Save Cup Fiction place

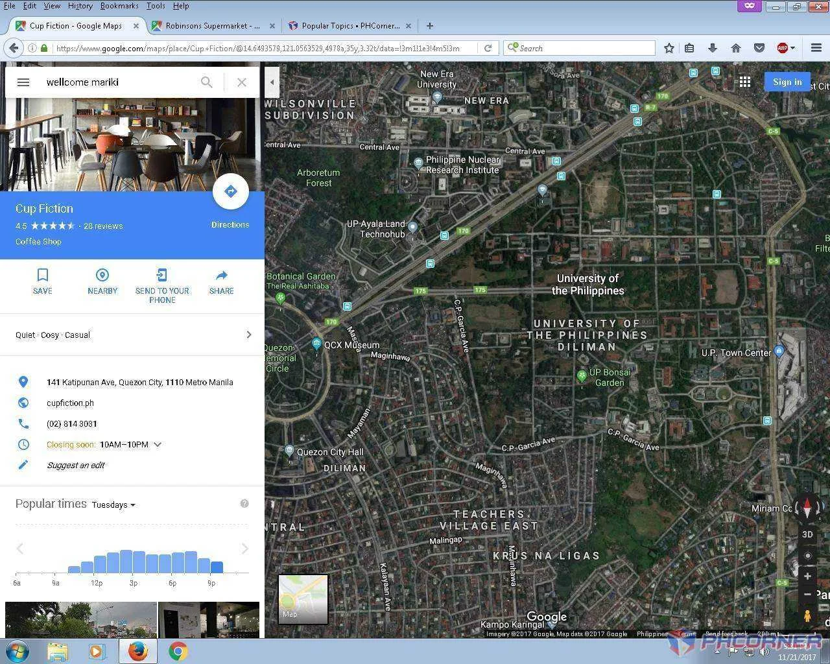pos(43,281)
